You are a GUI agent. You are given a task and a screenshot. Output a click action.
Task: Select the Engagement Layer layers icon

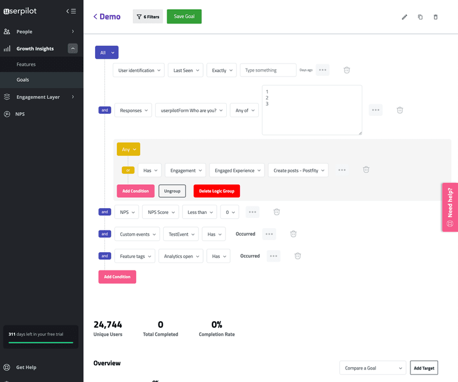coord(6,97)
